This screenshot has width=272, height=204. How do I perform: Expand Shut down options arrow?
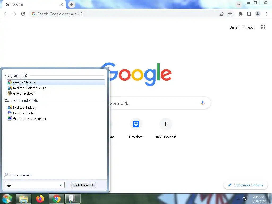pyautogui.click(x=93, y=185)
